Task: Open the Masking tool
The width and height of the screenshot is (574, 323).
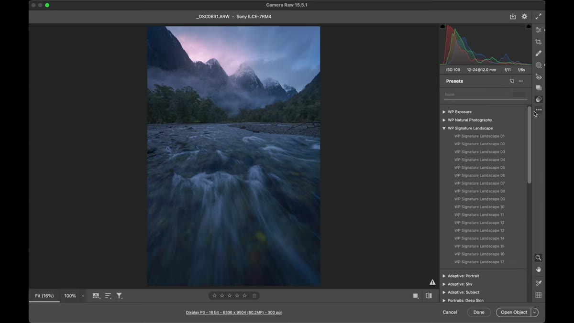Action: (539, 65)
